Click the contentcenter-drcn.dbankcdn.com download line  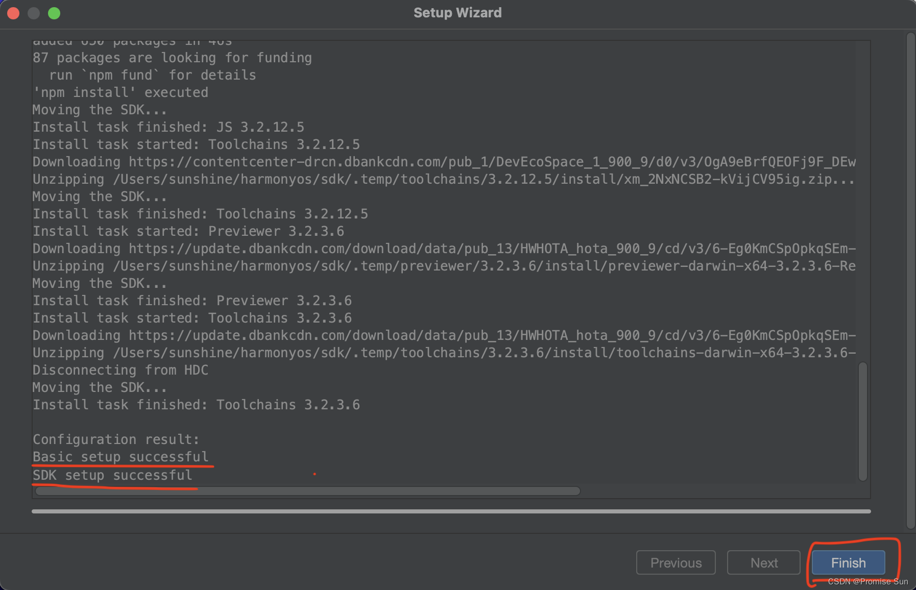pyautogui.click(x=444, y=162)
